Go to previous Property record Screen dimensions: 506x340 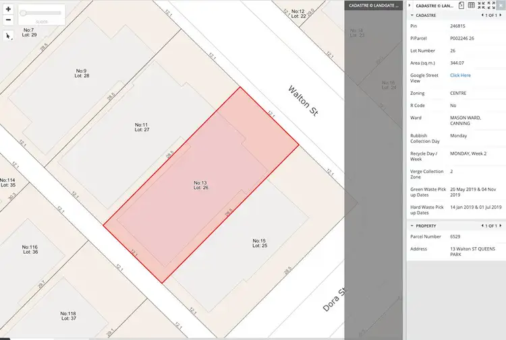(482, 226)
